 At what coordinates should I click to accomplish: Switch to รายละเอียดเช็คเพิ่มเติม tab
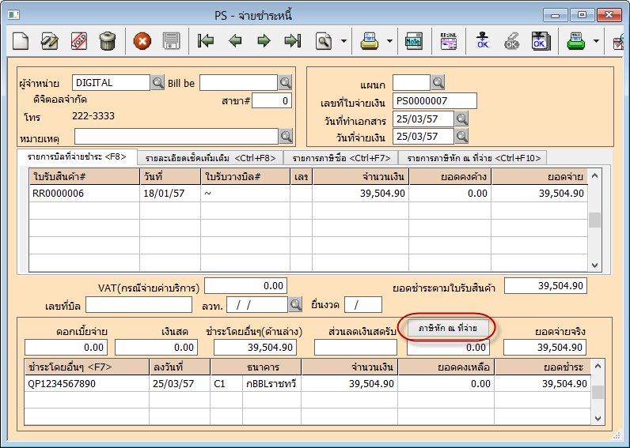(x=210, y=158)
